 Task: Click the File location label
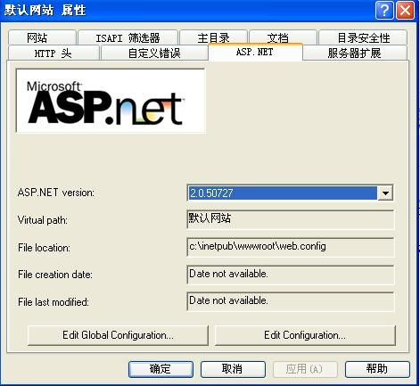44,248
